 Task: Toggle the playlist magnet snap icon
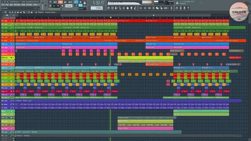(5, 12)
